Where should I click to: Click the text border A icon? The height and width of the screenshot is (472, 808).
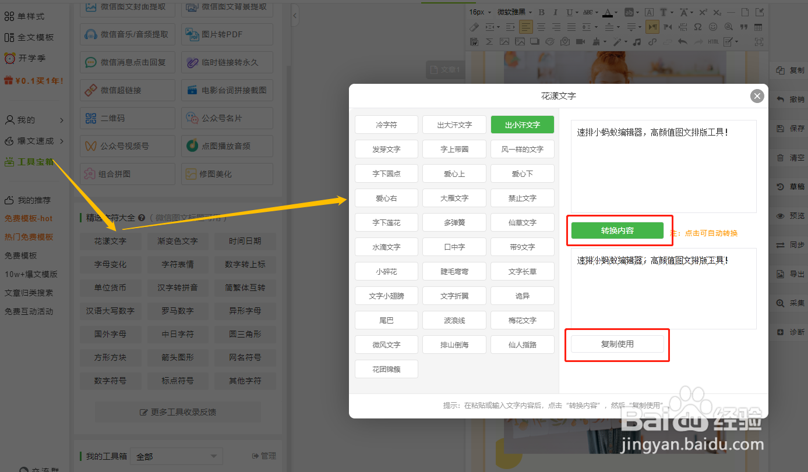click(x=649, y=12)
